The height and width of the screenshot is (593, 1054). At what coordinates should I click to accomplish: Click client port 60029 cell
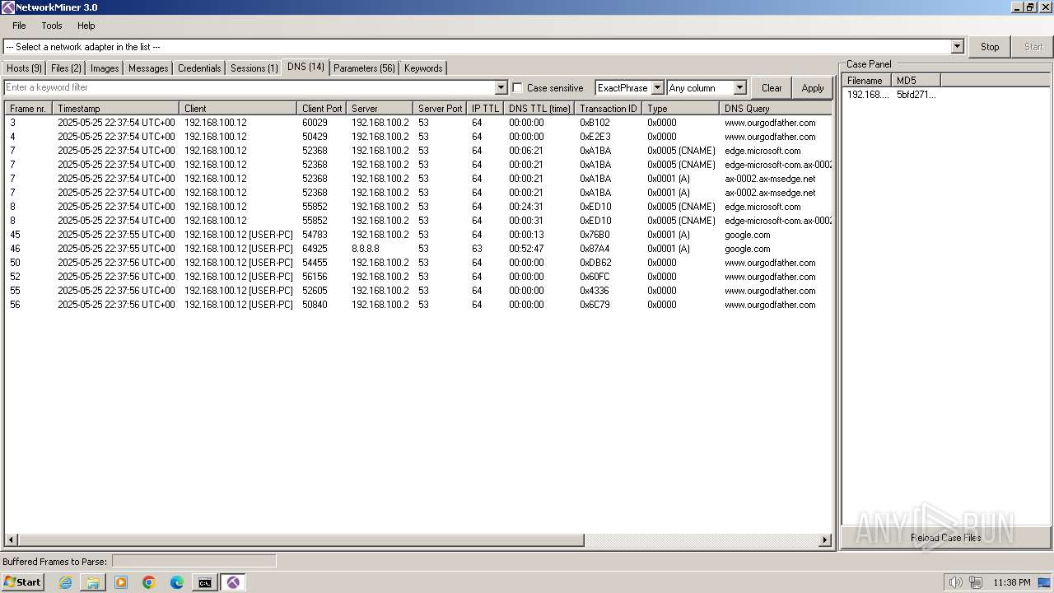click(x=315, y=123)
